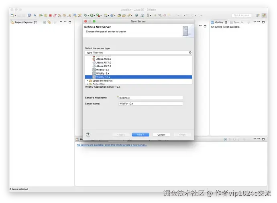277x203 pixels.
Task: Click the Cancel button
Action: 161,135
